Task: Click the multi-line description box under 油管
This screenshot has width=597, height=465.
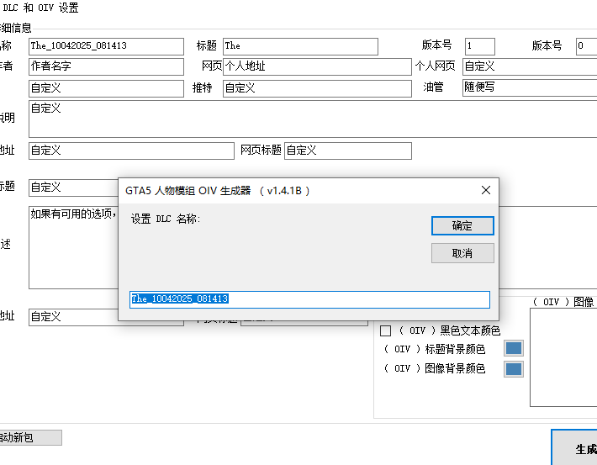Action: coord(313,119)
